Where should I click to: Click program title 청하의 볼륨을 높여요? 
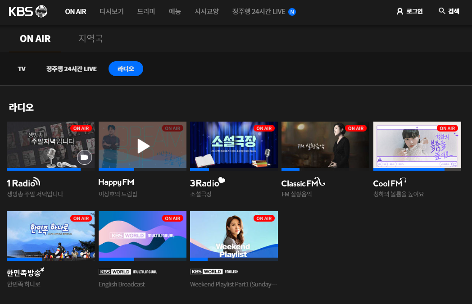[x=399, y=194]
